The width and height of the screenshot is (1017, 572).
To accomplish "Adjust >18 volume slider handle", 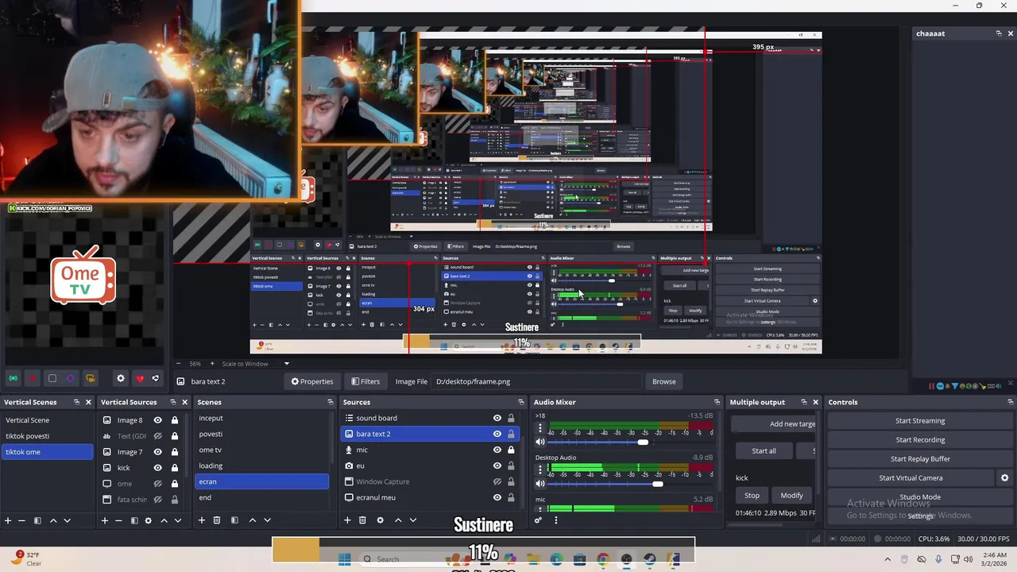I will [642, 443].
